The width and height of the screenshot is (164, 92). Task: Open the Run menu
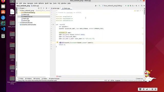coord(51,3)
